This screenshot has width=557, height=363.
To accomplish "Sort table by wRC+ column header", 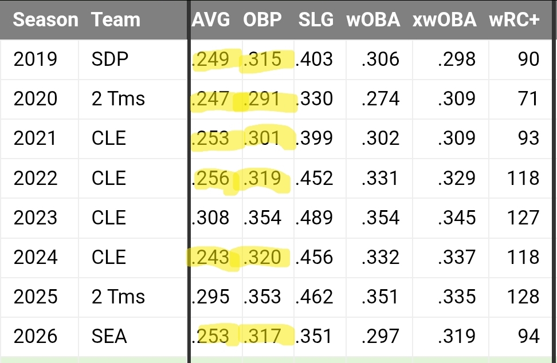I will click(x=514, y=19).
